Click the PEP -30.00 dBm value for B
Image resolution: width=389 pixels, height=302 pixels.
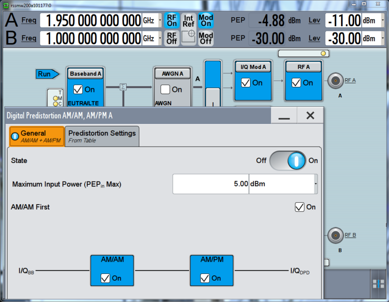tap(267, 38)
